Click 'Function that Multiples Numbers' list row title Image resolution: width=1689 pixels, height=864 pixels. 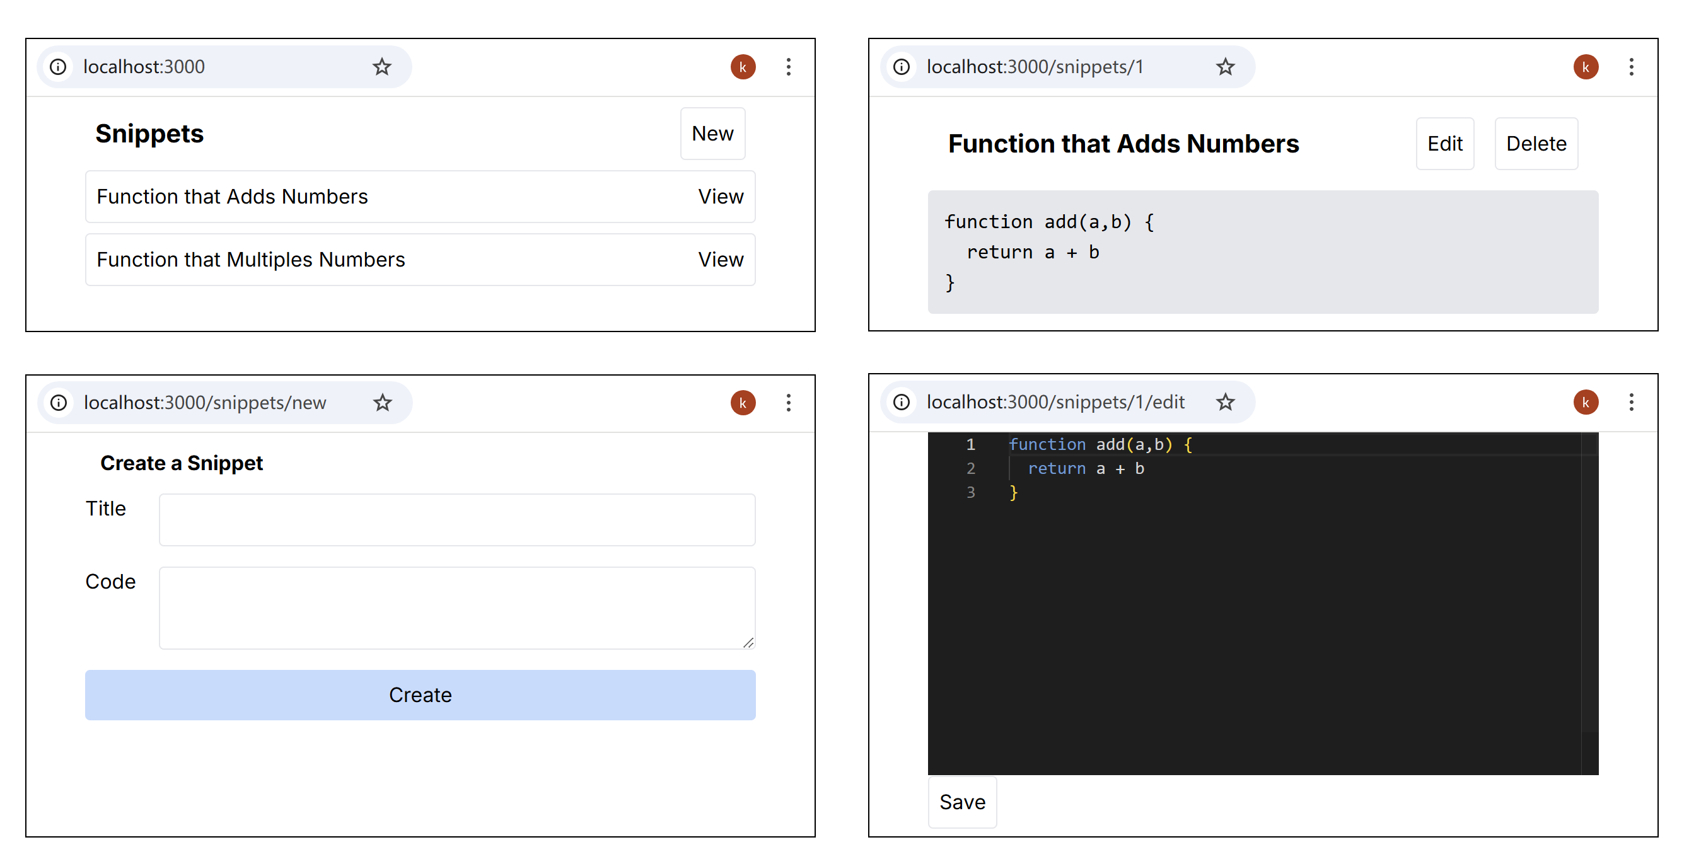click(250, 260)
